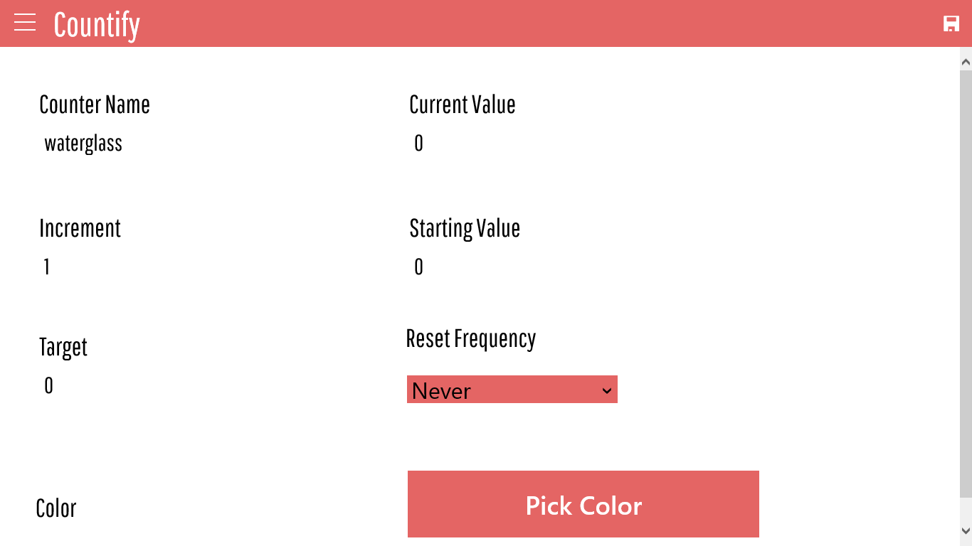The width and height of the screenshot is (972, 546).
Task: Click the Target label text
Action: click(x=63, y=348)
